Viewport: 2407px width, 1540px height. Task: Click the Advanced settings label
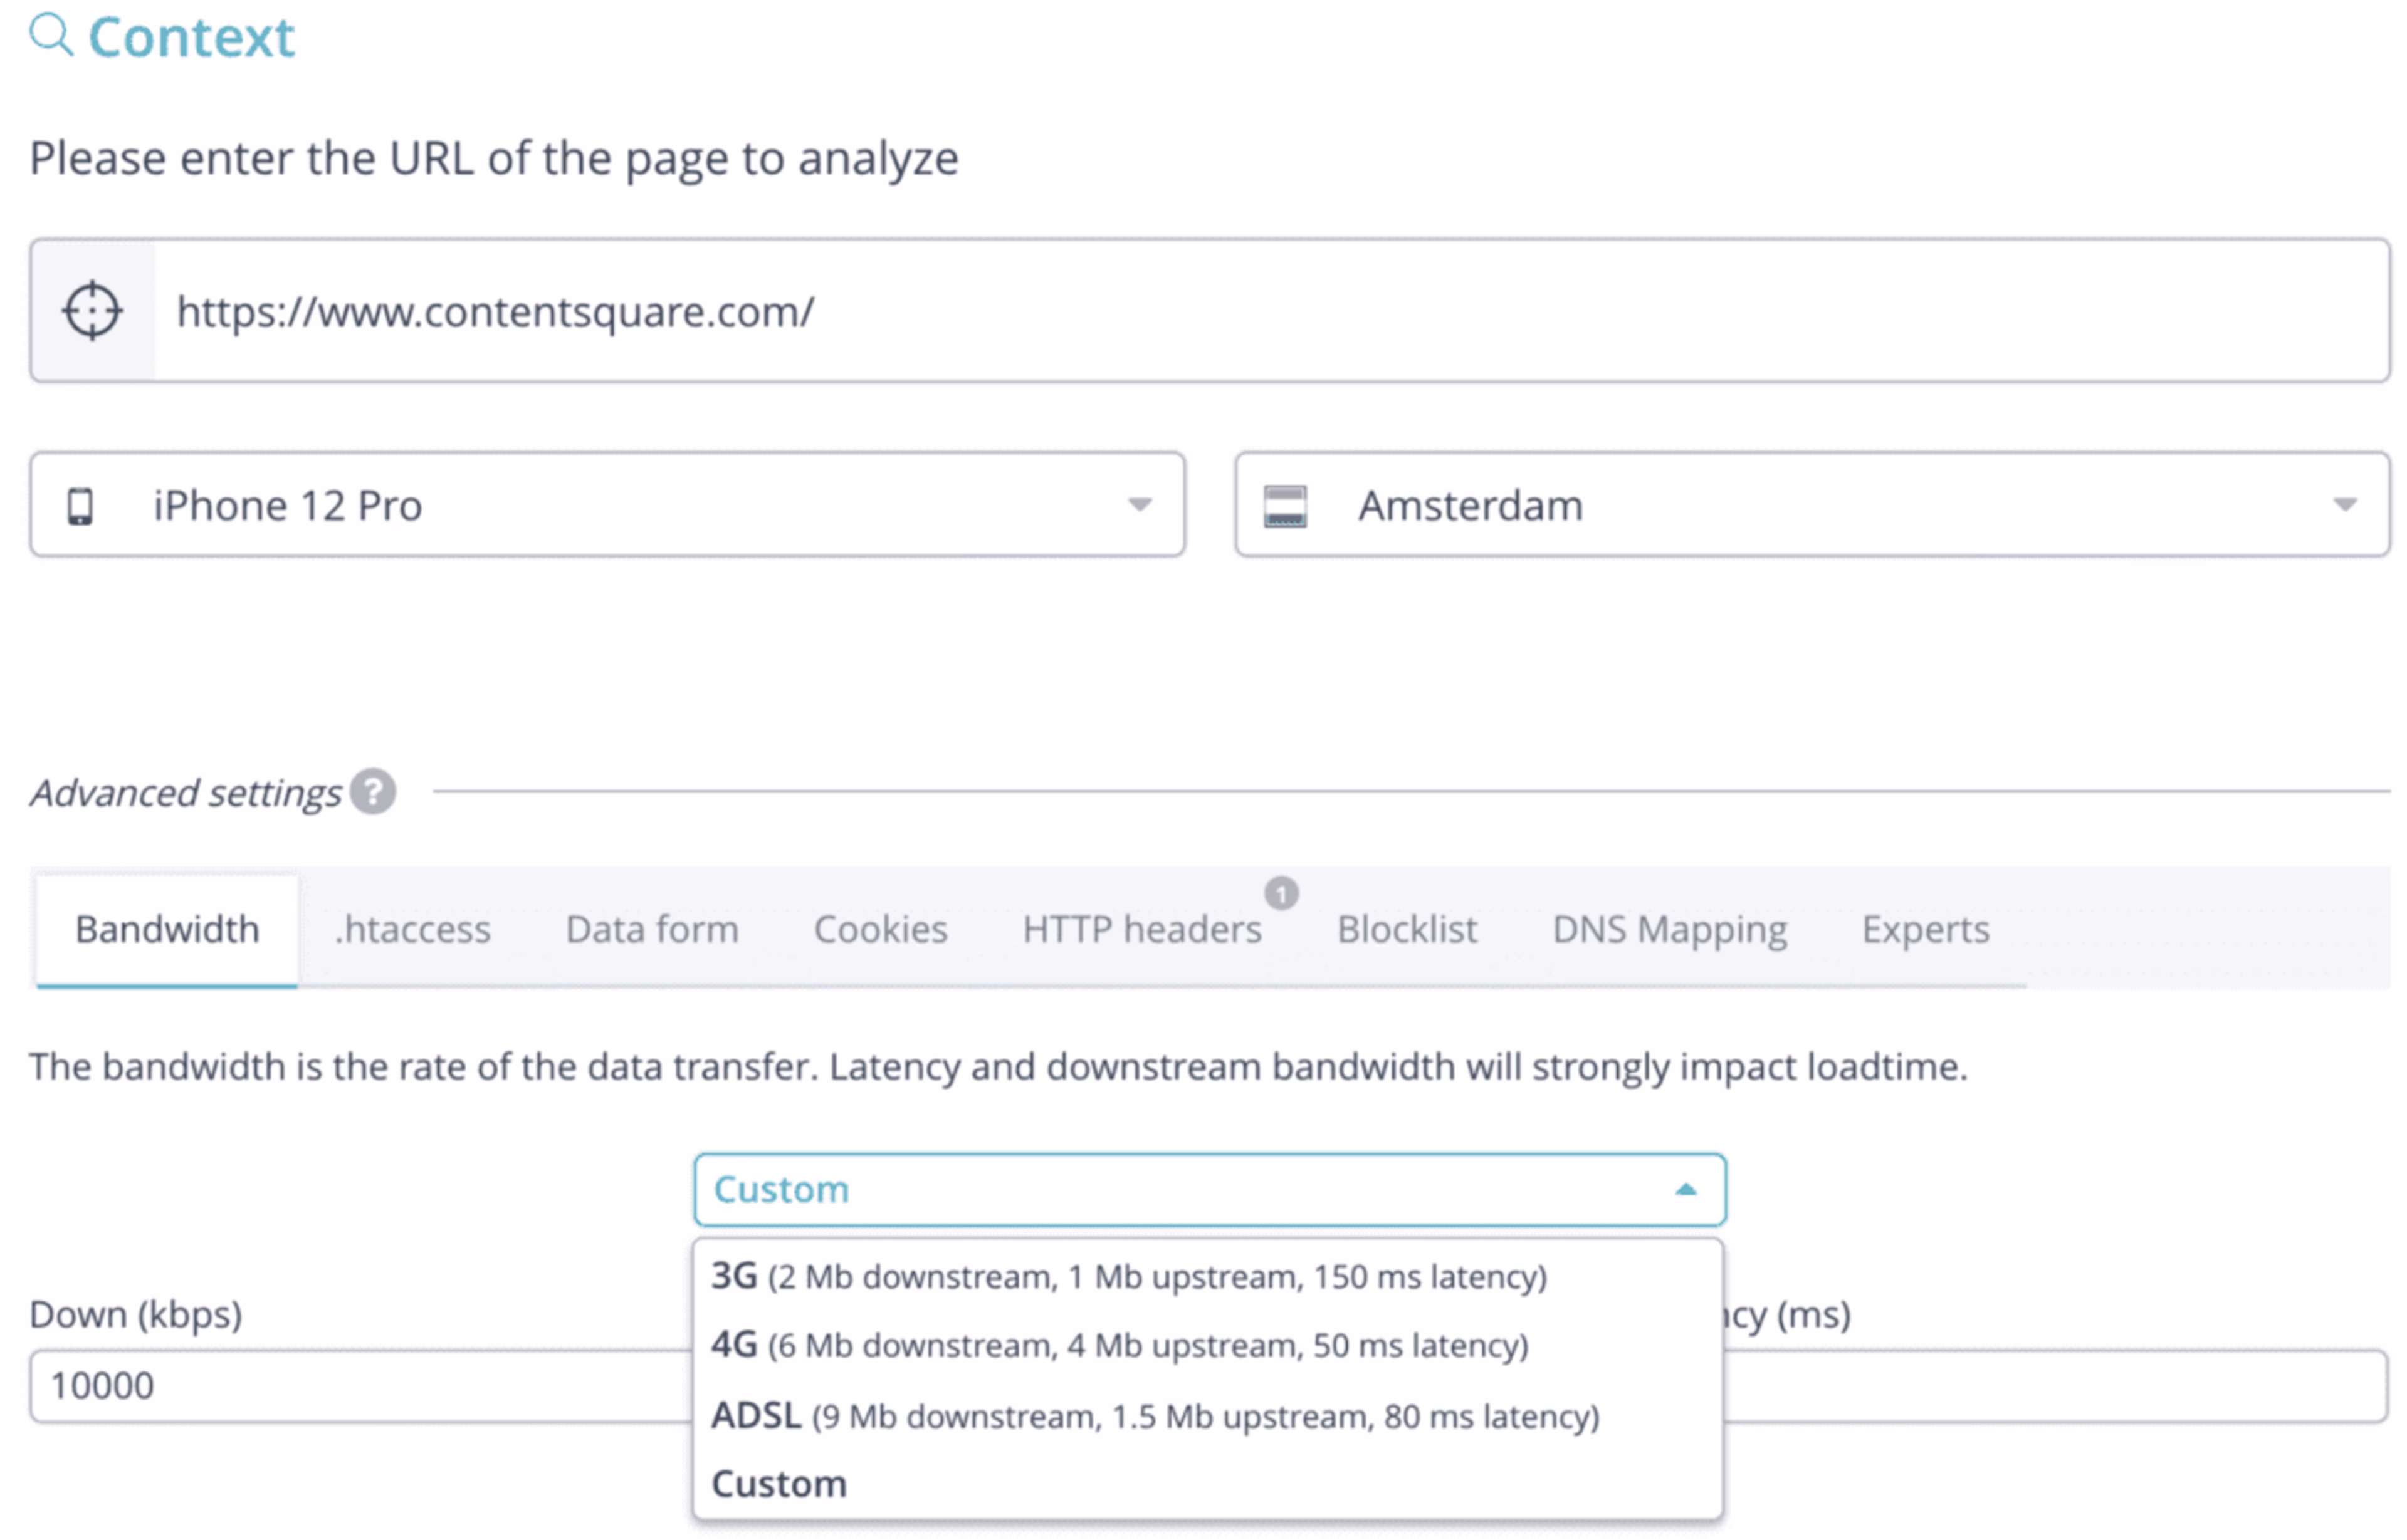(x=185, y=793)
